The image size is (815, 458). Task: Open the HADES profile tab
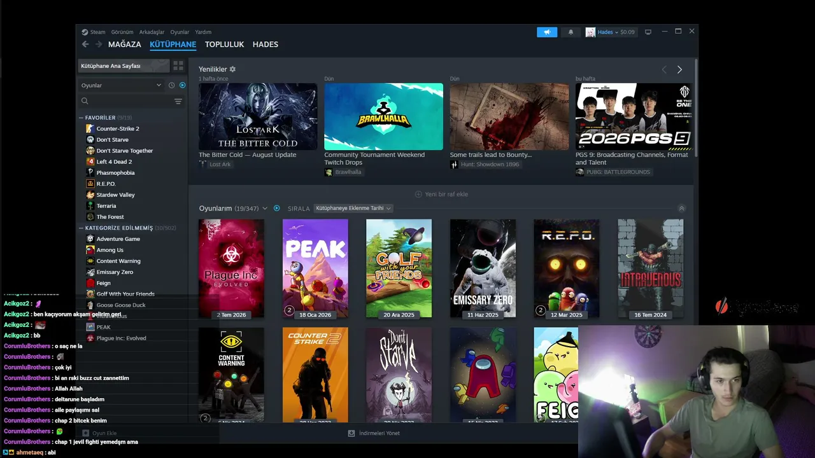coord(266,45)
